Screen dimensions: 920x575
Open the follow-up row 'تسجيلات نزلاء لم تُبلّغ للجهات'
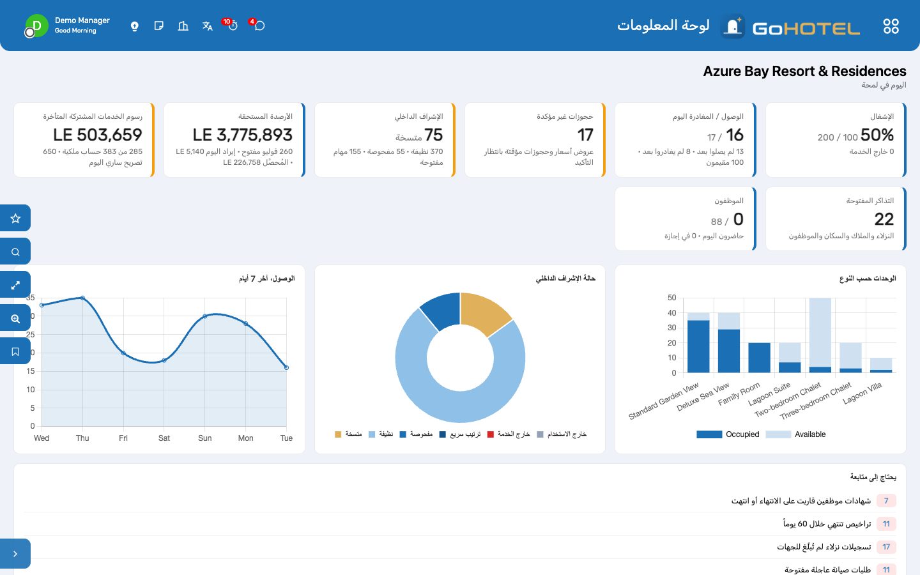pyautogui.click(x=460, y=547)
